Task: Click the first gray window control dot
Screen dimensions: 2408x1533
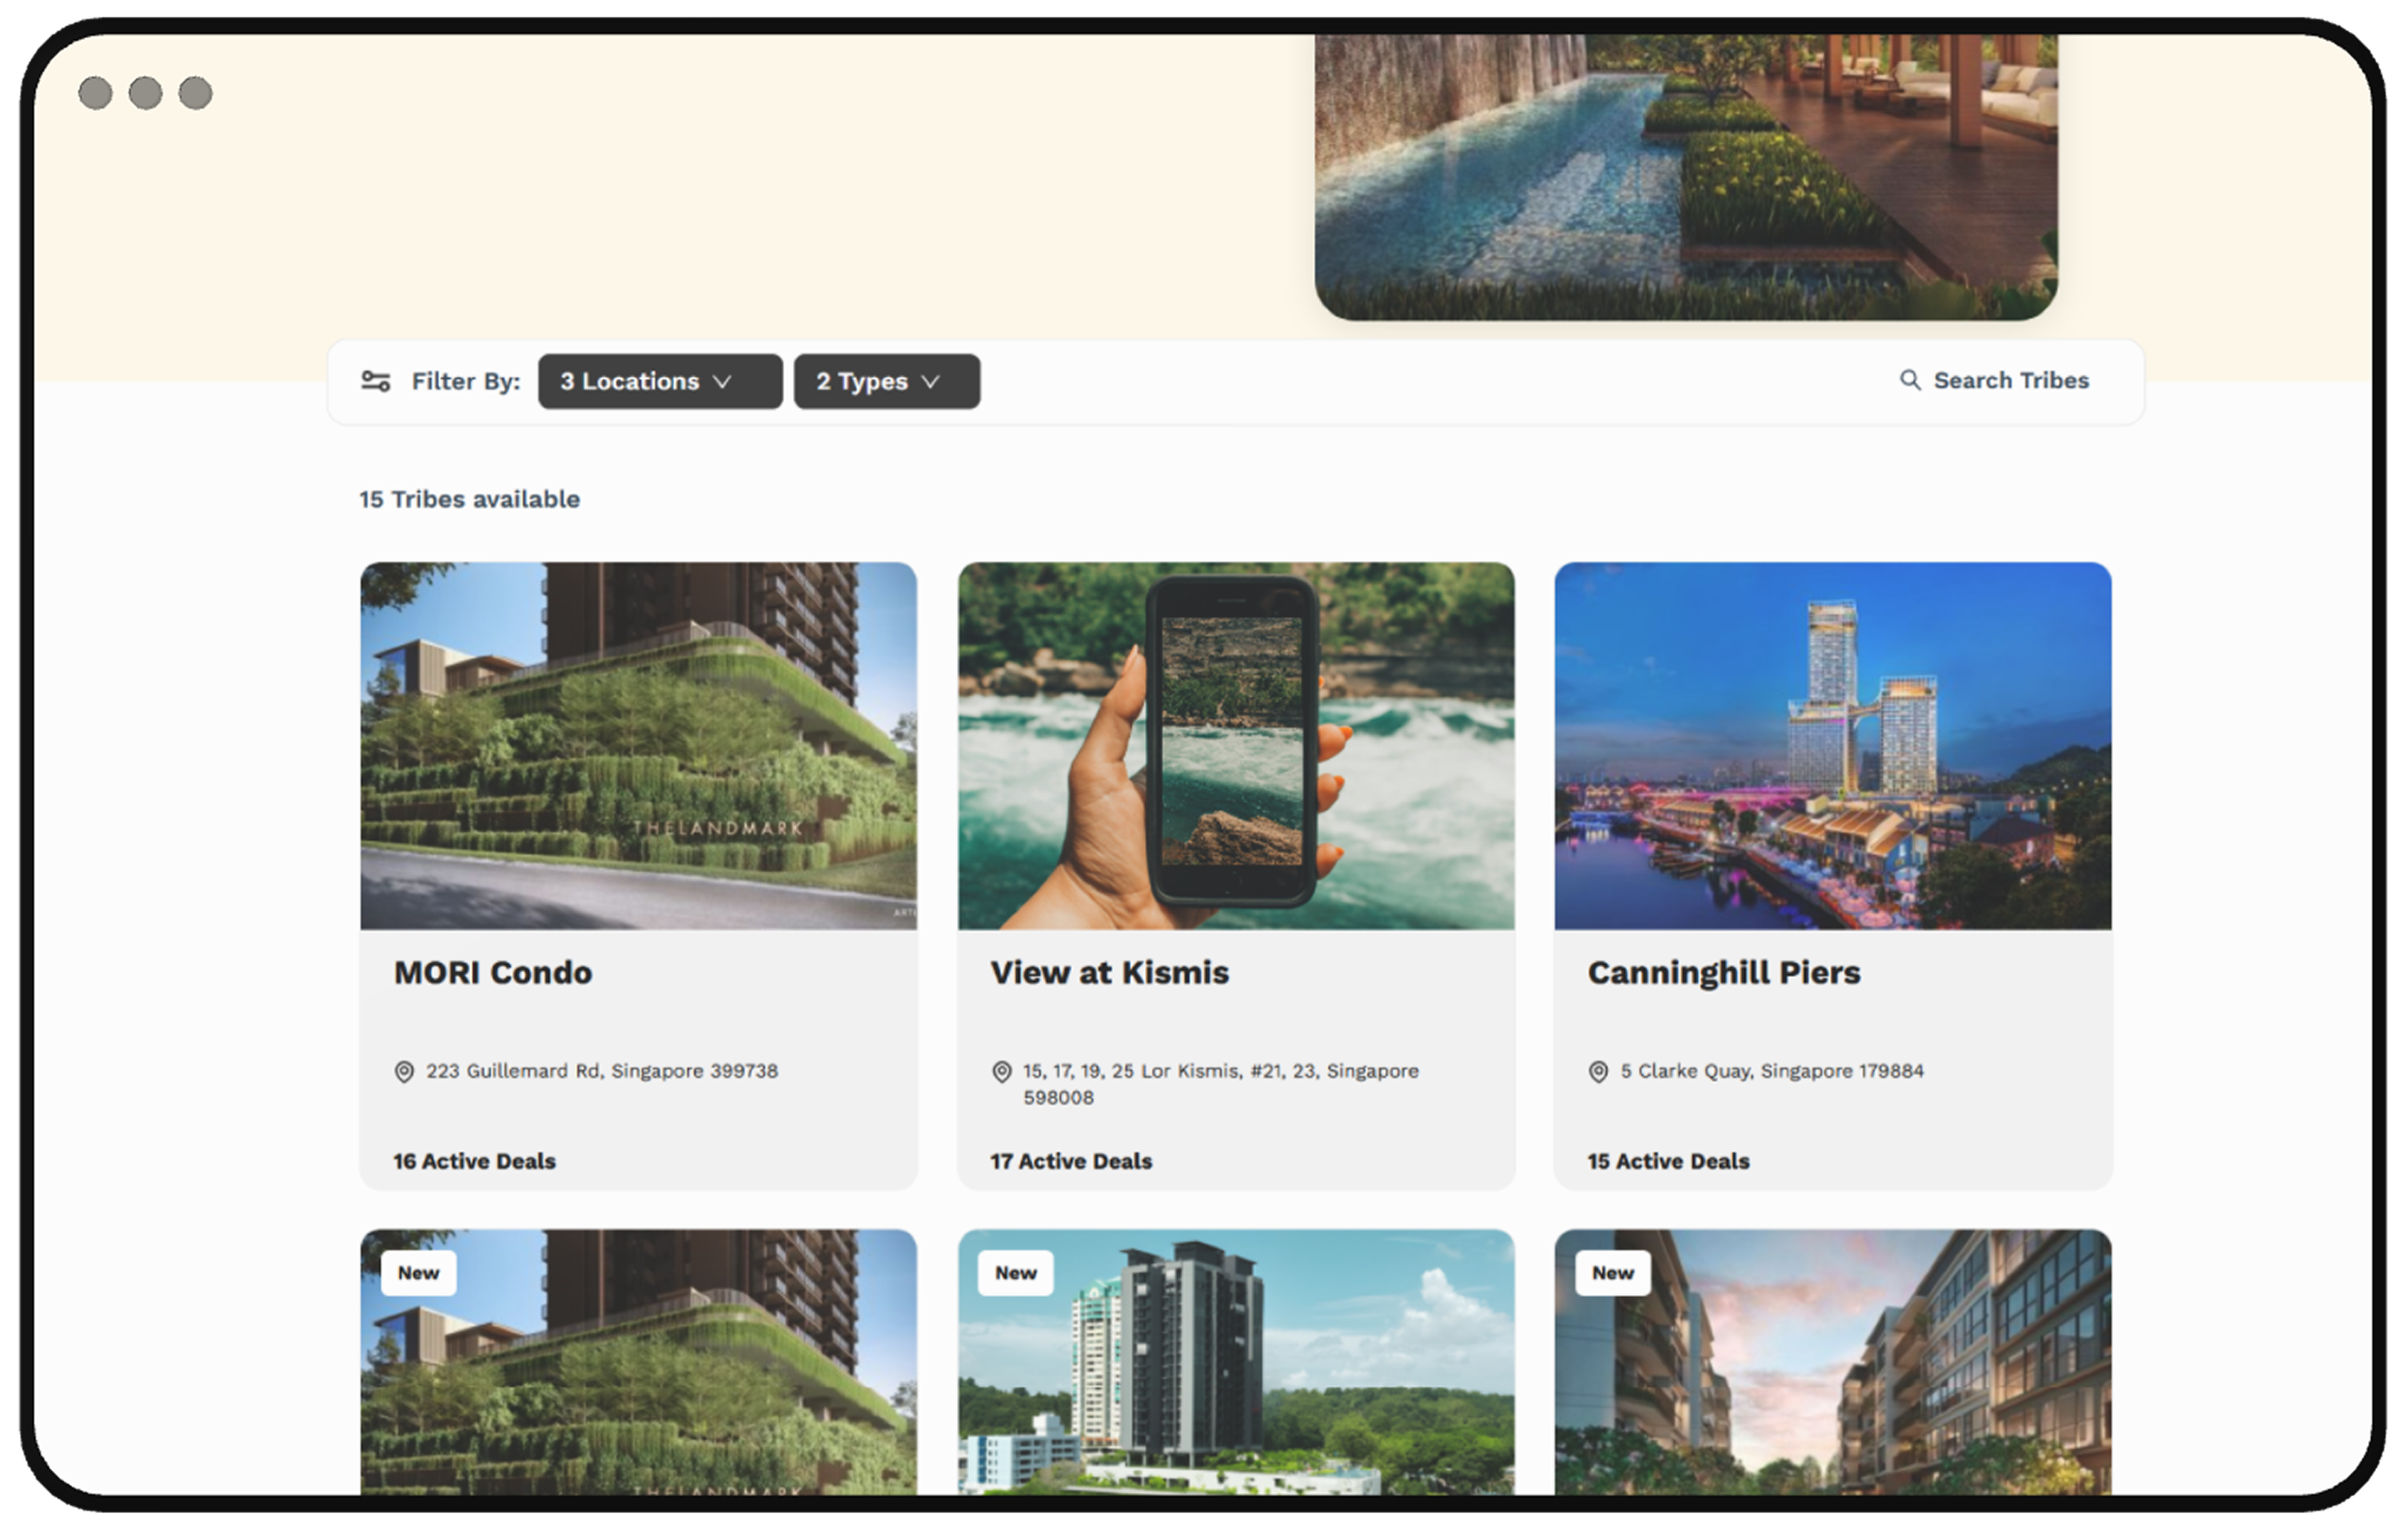Action: [x=95, y=93]
